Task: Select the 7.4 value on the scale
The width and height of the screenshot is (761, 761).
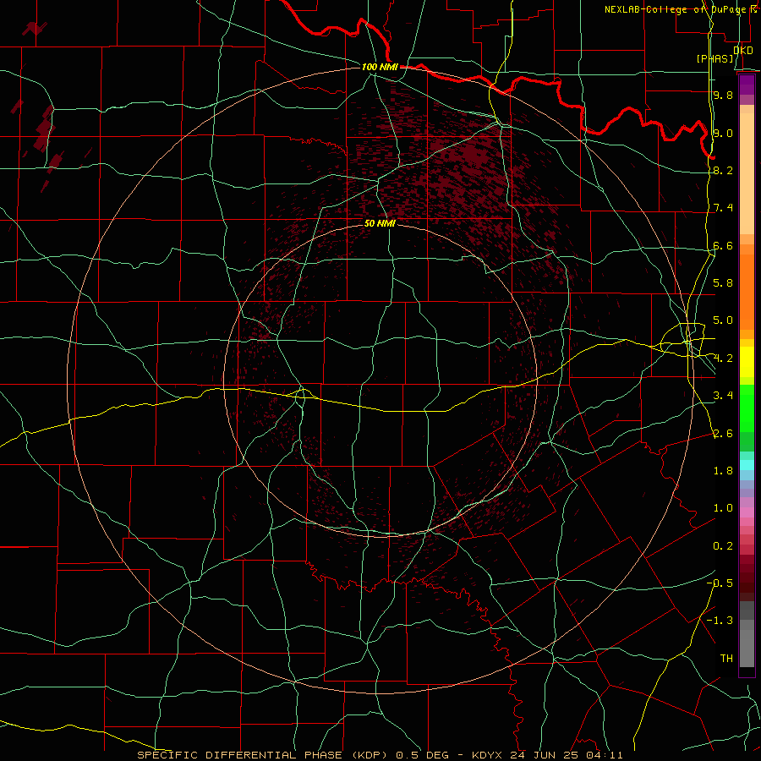Action: tap(723, 208)
